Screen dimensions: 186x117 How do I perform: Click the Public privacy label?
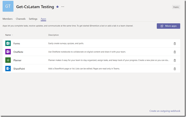176,7
